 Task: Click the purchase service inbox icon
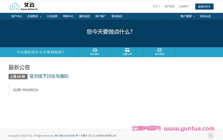pyautogui.click(x=95, y=50)
